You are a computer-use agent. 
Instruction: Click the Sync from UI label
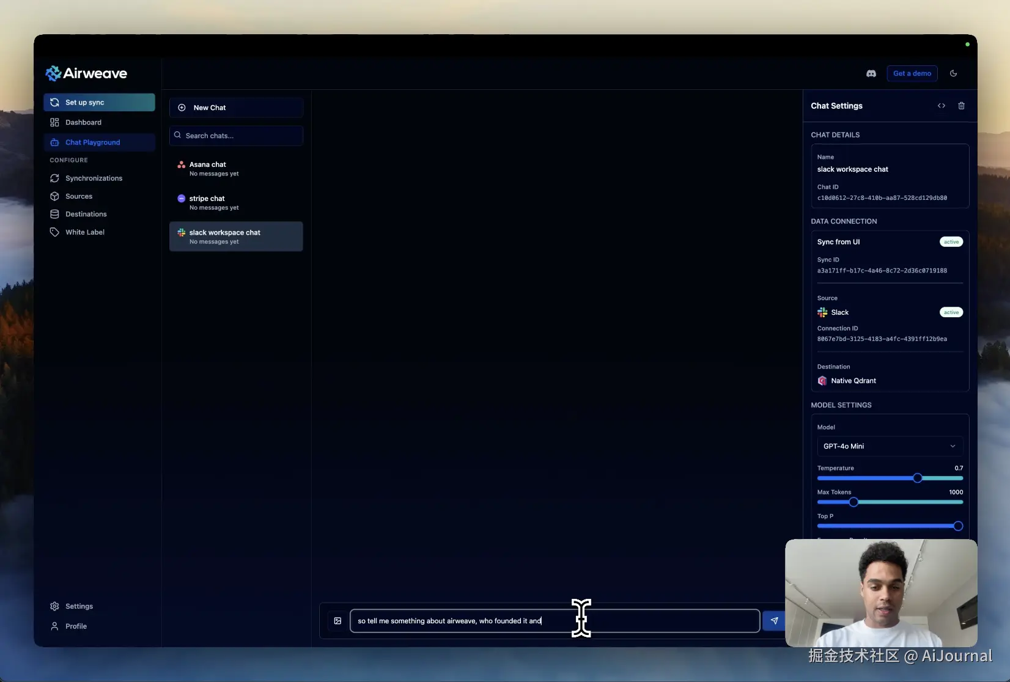(838, 242)
